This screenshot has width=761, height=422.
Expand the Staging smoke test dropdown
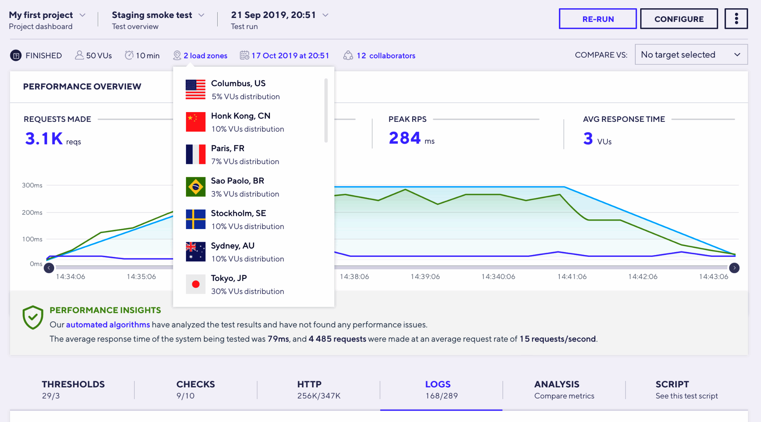coord(201,15)
